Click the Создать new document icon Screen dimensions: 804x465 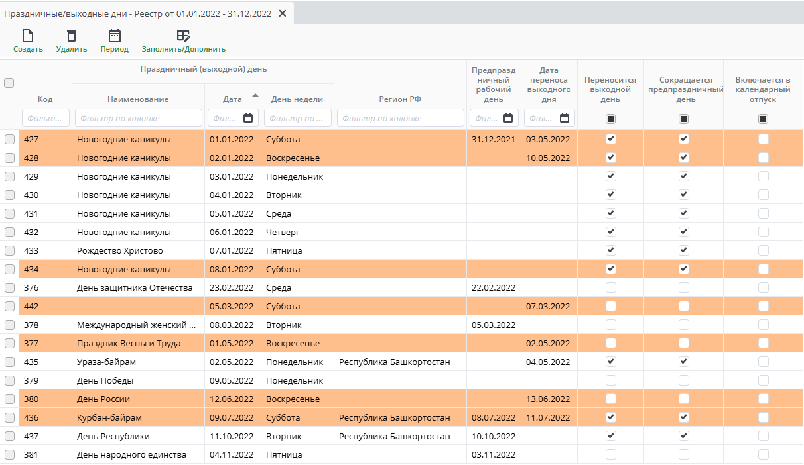pyautogui.click(x=28, y=36)
